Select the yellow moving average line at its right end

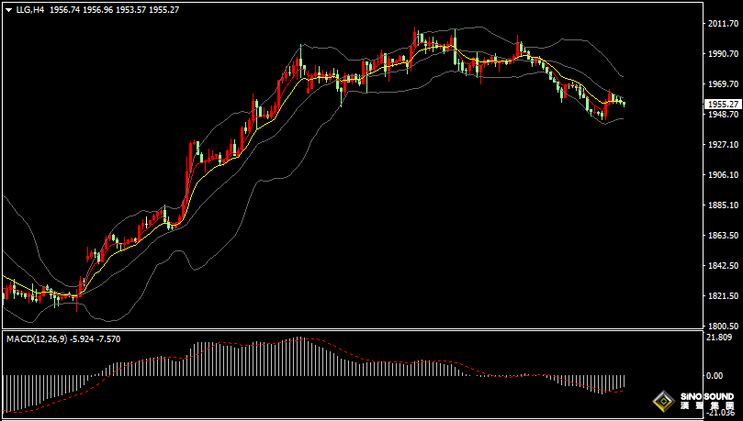620,102
